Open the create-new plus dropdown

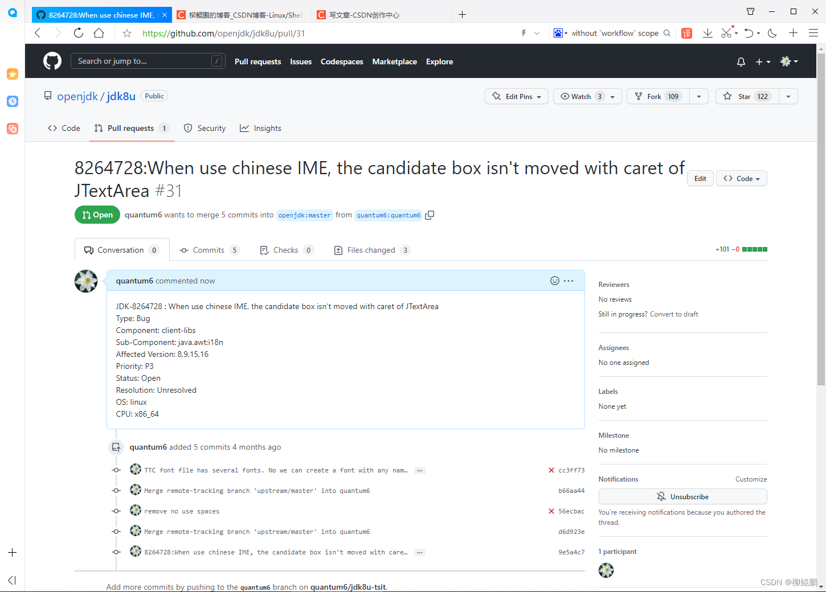(762, 61)
